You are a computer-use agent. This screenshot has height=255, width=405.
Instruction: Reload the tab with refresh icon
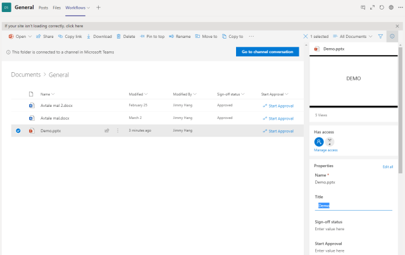pyautogui.click(x=381, y=7)
